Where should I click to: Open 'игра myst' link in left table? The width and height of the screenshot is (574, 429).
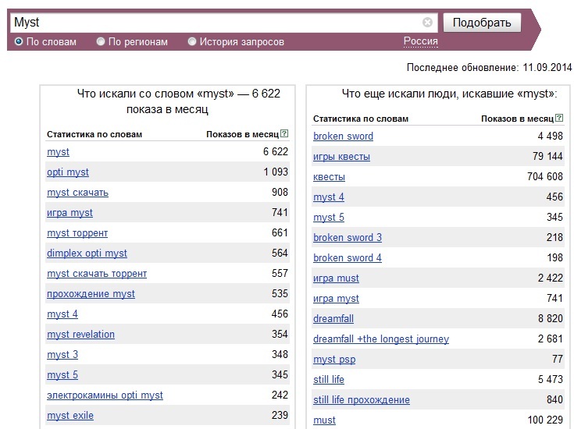(x=70, y=212)
